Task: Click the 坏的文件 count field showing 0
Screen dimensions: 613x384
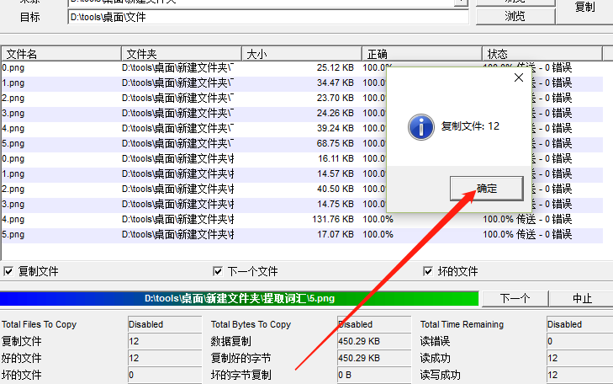Action: (x=165, y=375)
